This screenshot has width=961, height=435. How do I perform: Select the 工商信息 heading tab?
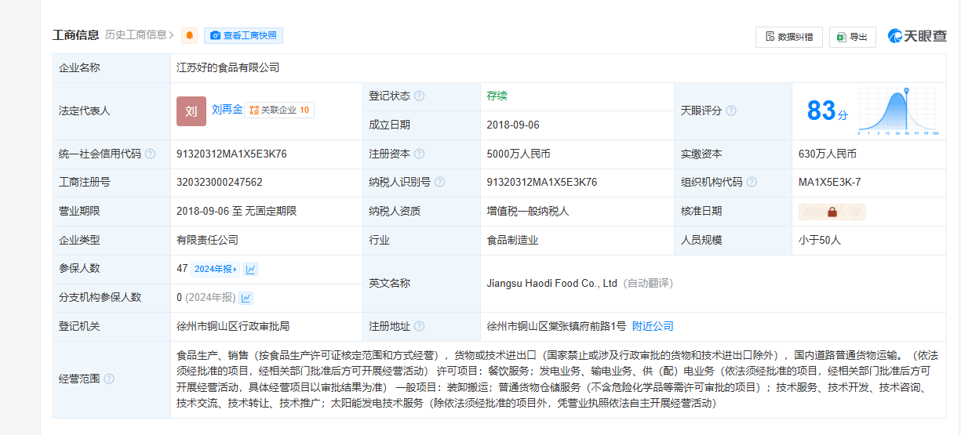tap(76, 34)
